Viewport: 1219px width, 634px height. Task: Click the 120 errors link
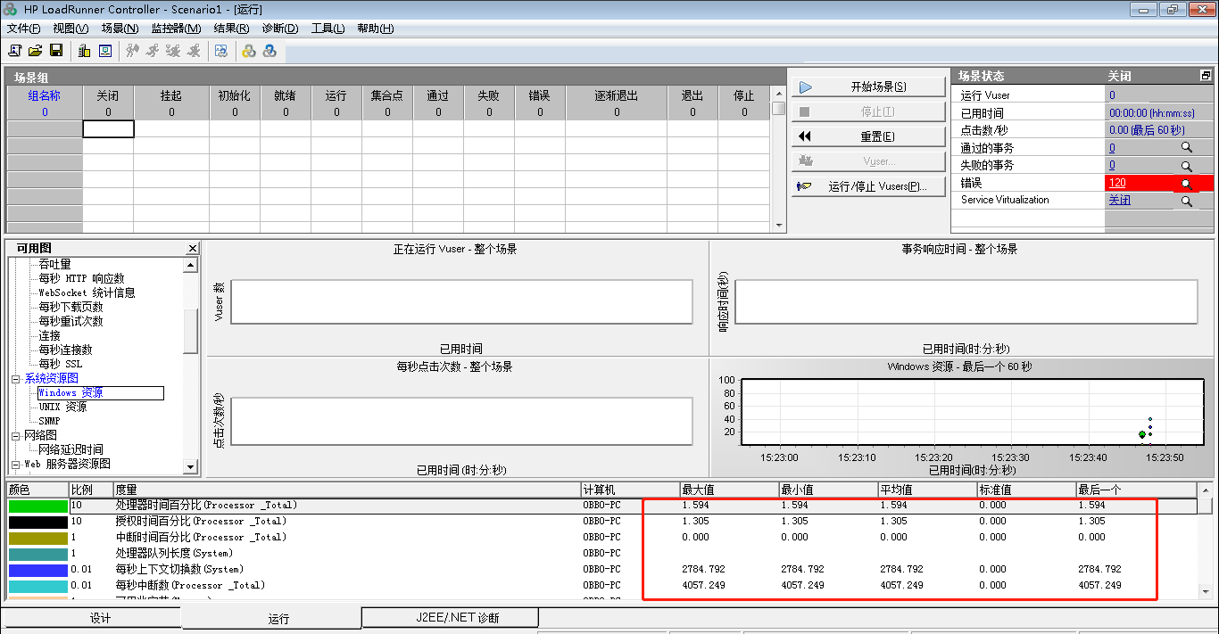click(x=1117, y=183)
